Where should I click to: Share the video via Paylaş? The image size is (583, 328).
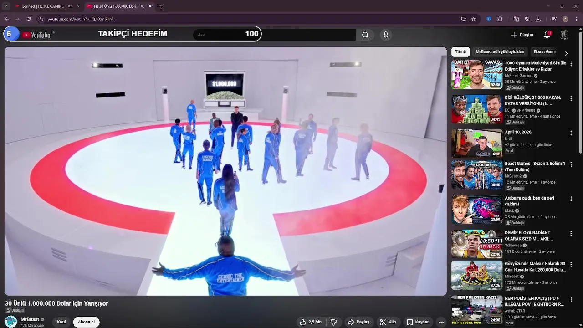coord(358,322)
